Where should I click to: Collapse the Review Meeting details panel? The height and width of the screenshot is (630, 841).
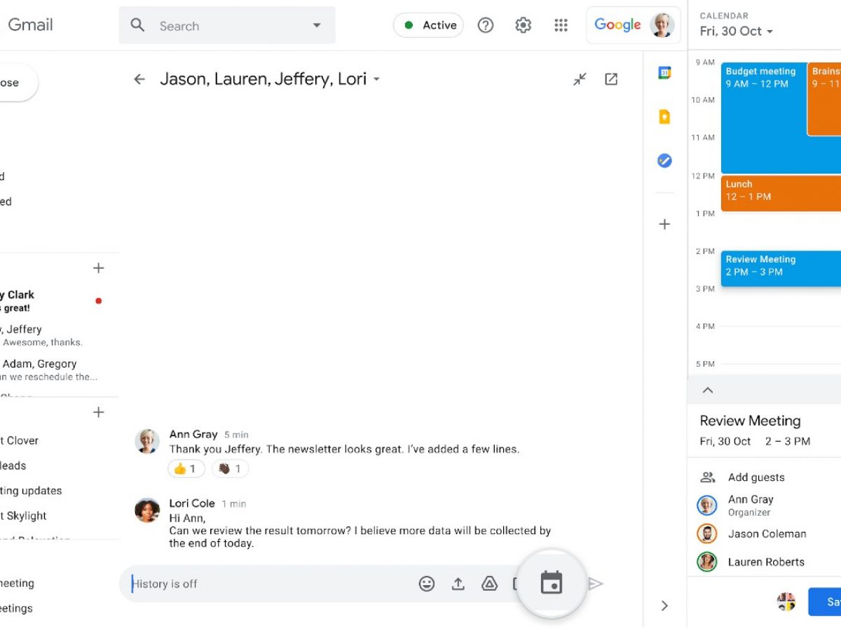708,391
